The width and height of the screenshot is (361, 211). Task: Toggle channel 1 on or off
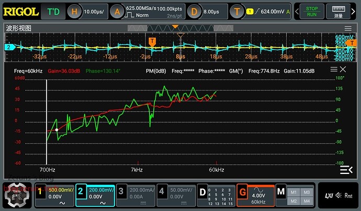pos(54,194)
